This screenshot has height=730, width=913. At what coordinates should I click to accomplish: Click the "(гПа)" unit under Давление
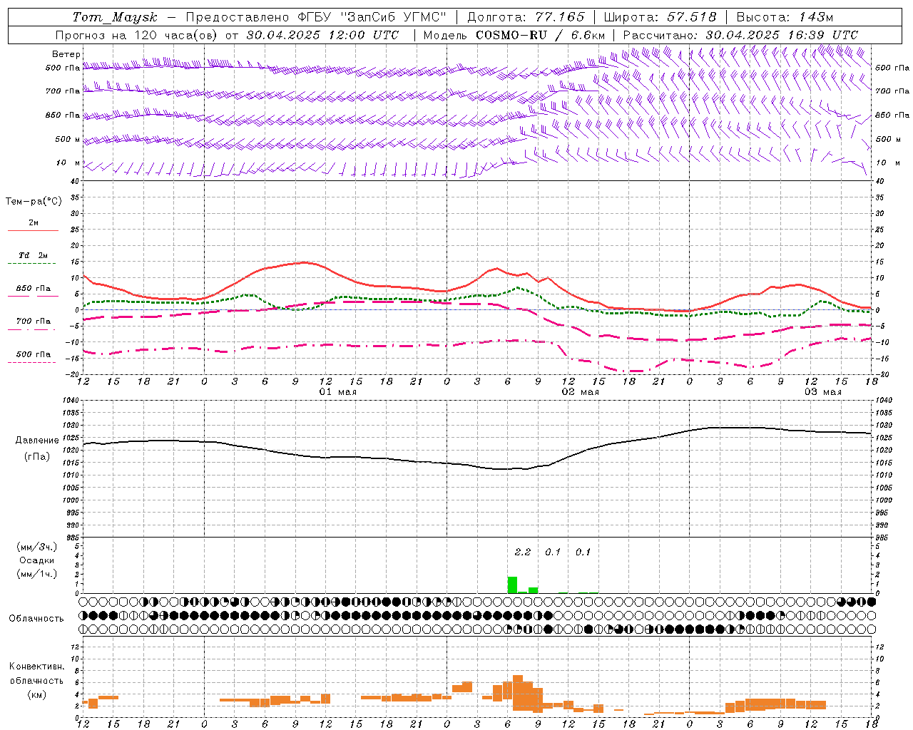(x=37, y=457)
